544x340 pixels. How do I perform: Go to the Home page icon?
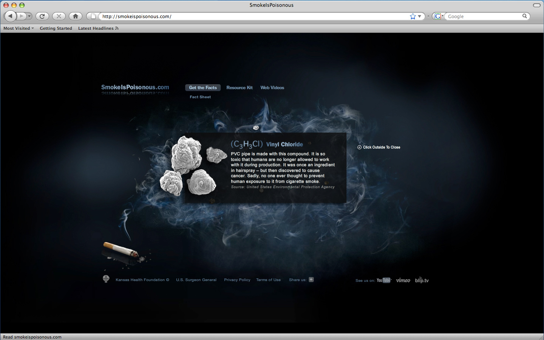tap(76, 16)
